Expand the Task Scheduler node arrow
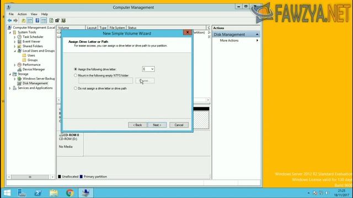Screen dimensions: 353x198 [15, 37]
